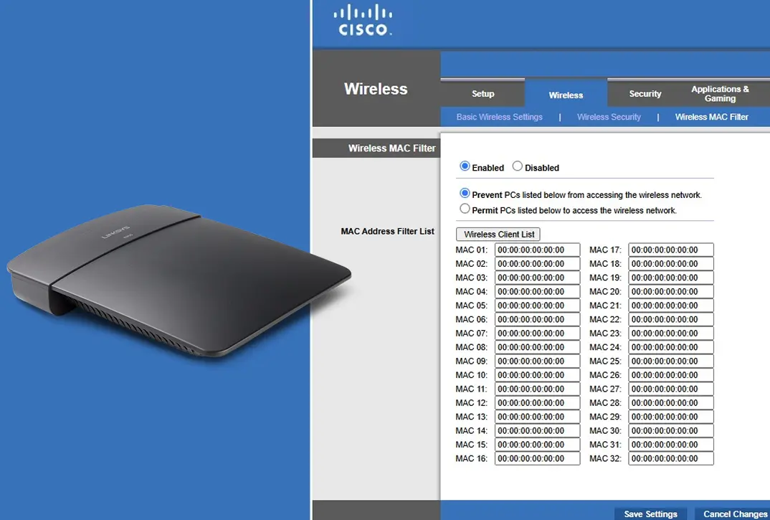770x520 pixels.
Task: Open the Setup tab
Action: (483, 93)
